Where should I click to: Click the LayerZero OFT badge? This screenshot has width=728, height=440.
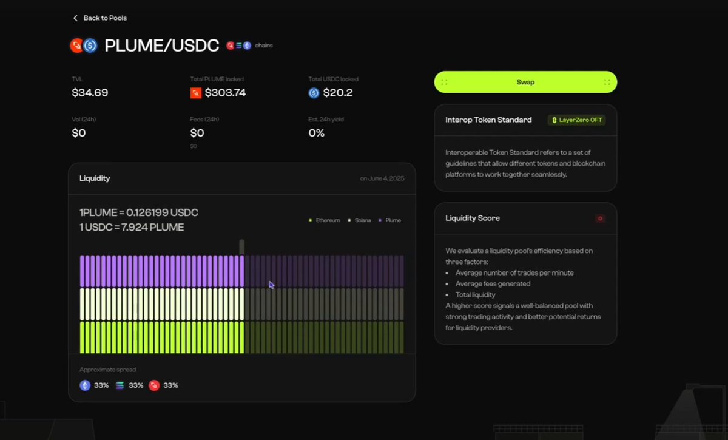coord(577,120)
